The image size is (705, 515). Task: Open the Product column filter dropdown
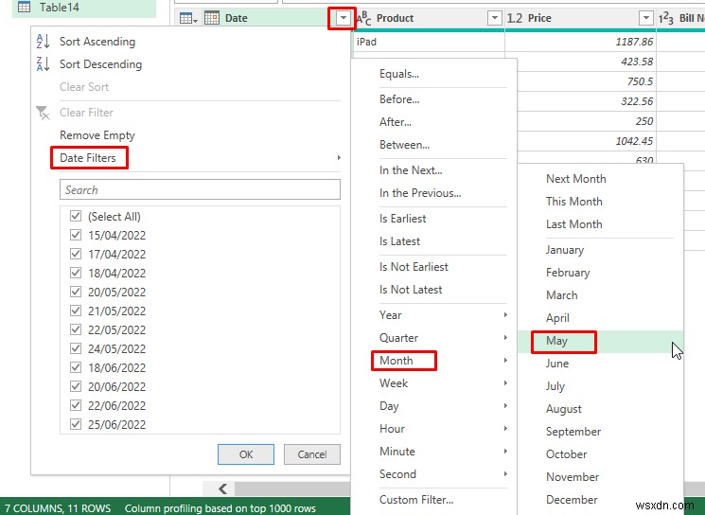(494, 18)
